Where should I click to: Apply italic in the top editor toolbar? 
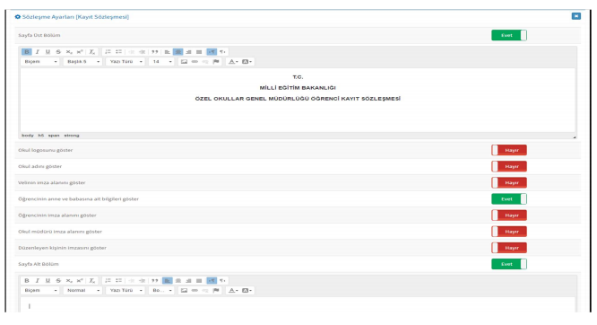click(38, 52)
